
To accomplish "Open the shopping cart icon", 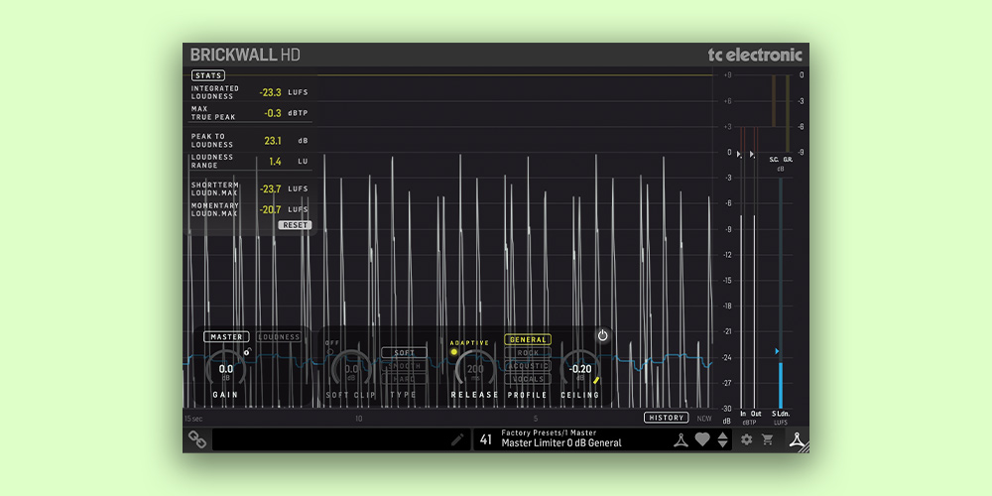I will click(767, 439).
